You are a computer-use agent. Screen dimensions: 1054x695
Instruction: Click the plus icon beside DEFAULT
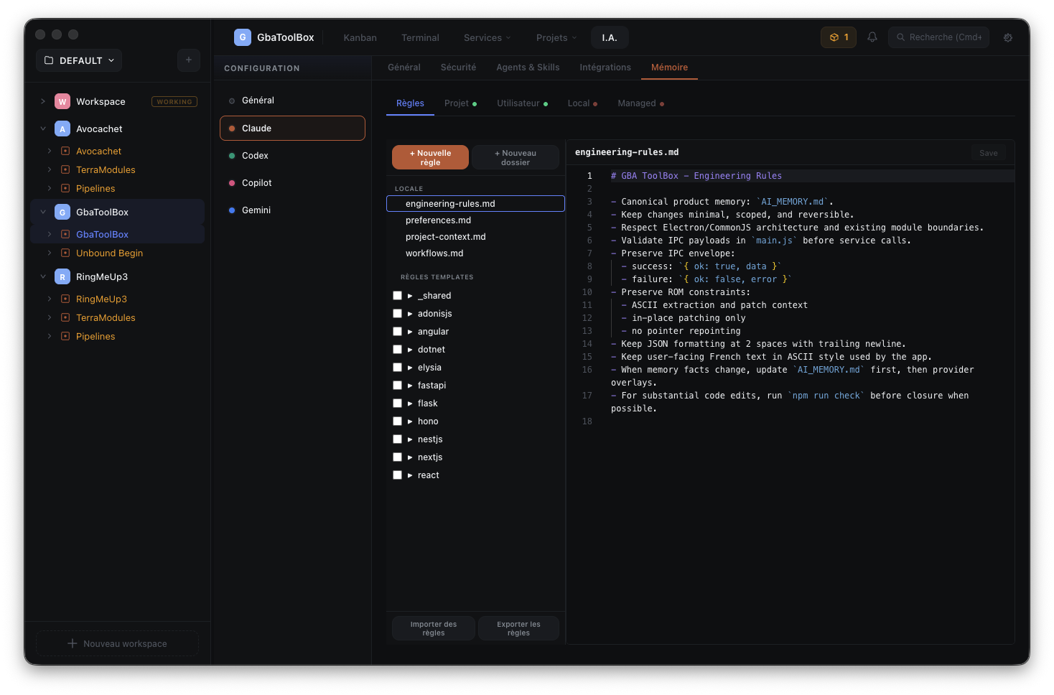coord(189,60)
